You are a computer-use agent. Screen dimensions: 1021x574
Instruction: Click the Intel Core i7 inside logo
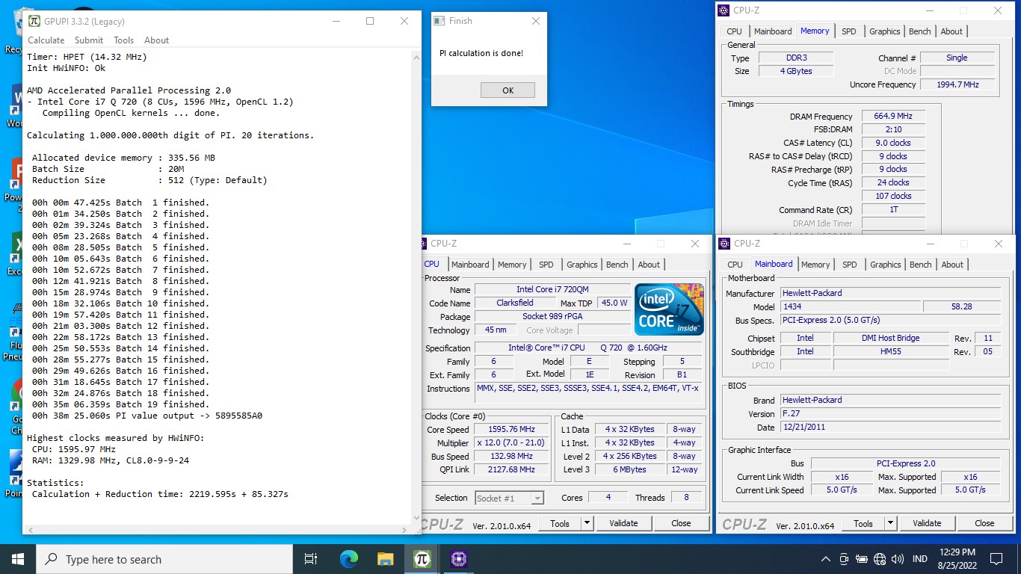(x=669, y=309)
